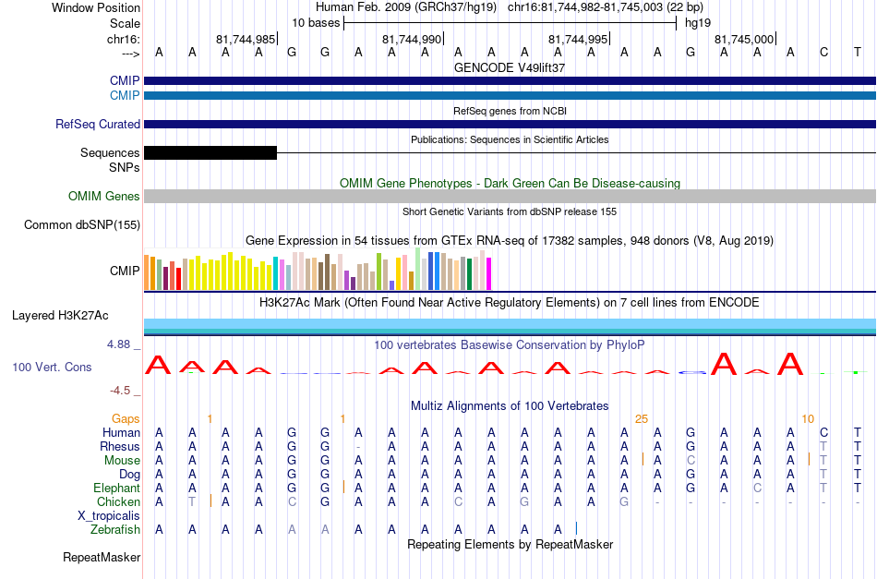This screenshot has height=579, width=877.
Task: Click the first large red A in PhyloP
Action: pyautogui.click(x=158, y=365)
